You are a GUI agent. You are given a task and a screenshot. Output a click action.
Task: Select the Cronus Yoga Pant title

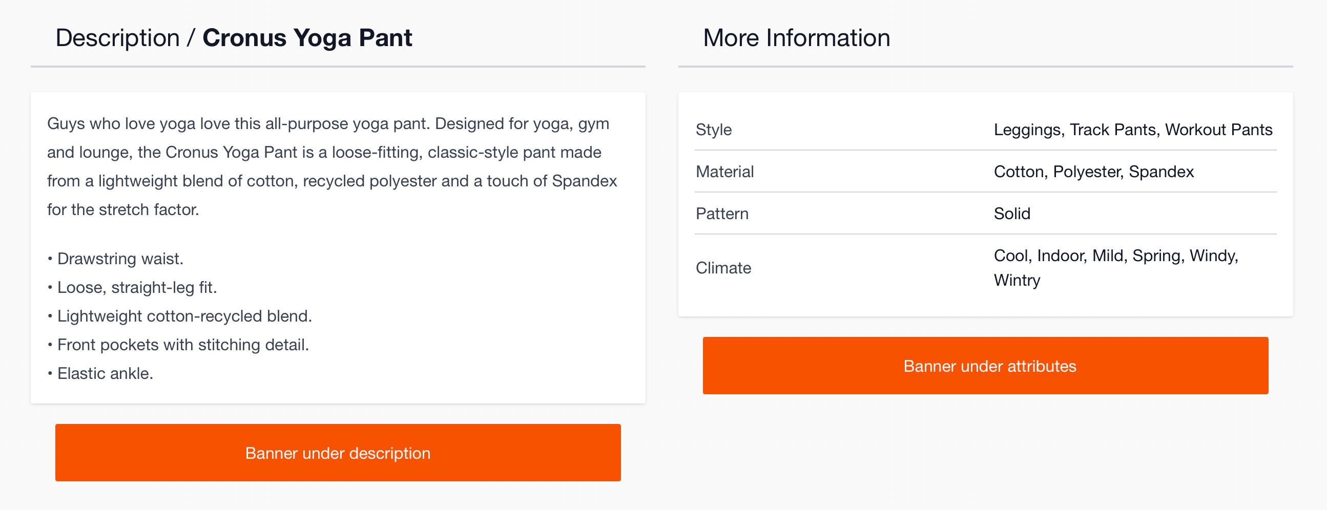(308, 37)
